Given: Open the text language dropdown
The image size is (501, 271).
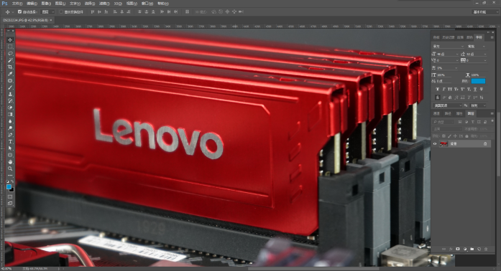Looking at the screenshot, I should [x=447, y=105].
